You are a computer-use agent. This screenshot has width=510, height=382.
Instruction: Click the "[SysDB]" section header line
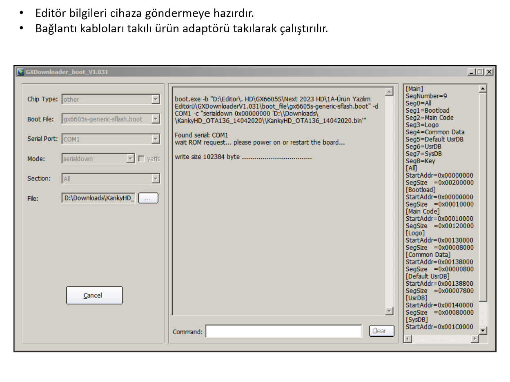(416, 320)
